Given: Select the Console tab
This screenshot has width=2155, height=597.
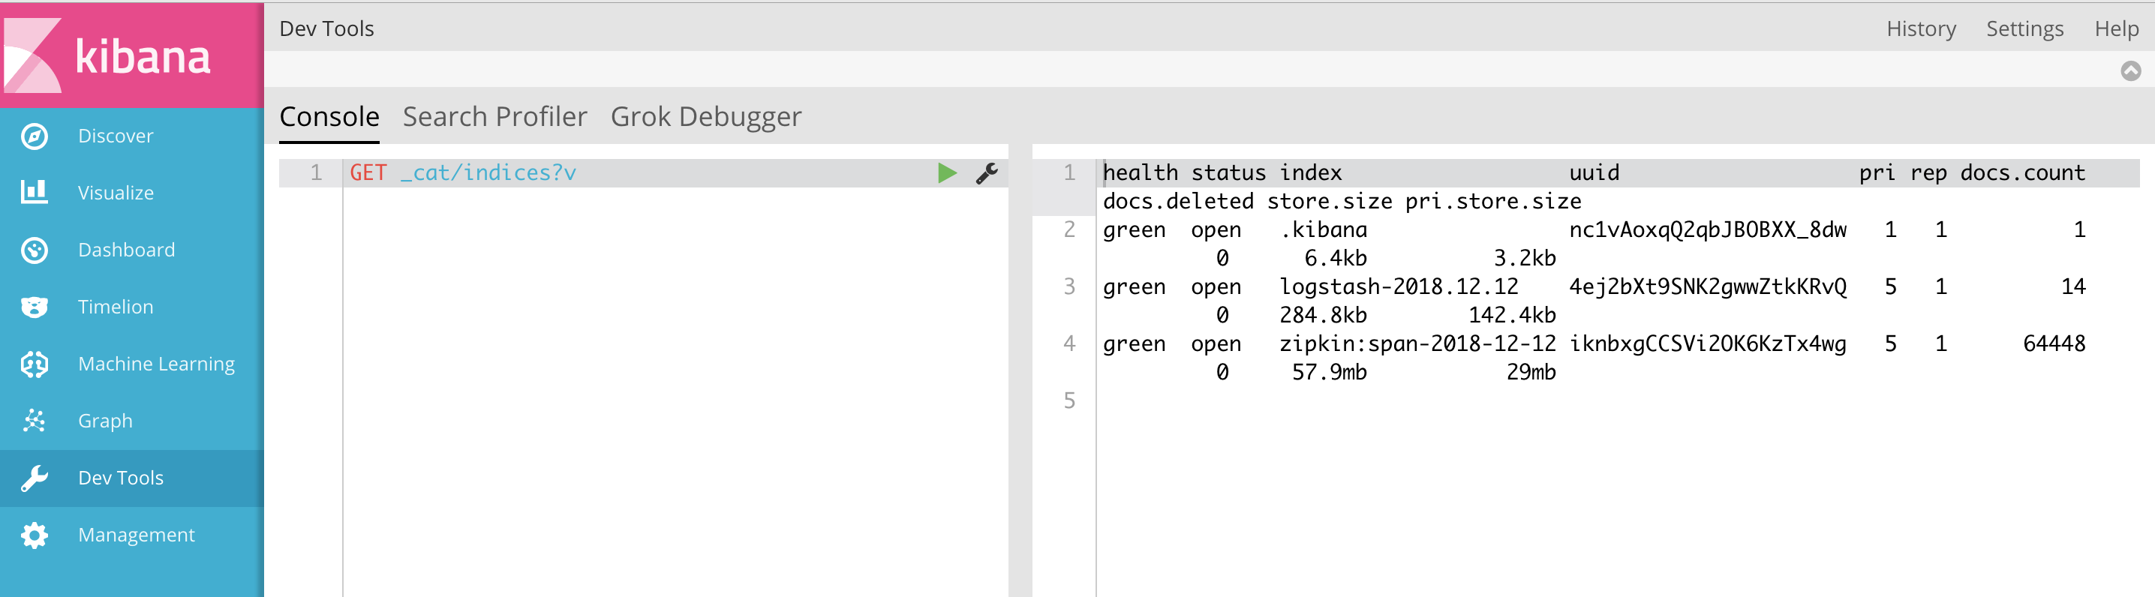Looking at the screenshot, I should pos(329,117).
